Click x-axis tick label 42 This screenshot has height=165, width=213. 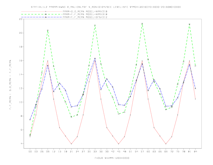click(113, 152)
